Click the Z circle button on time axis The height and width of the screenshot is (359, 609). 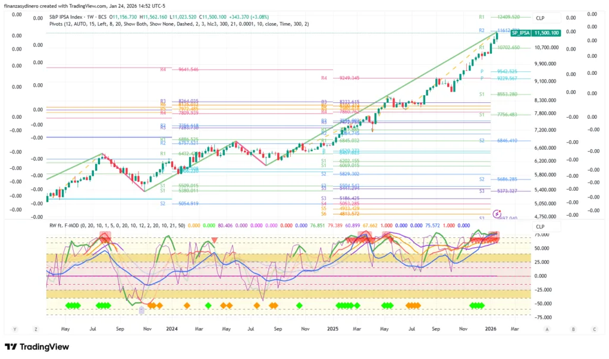36,329
